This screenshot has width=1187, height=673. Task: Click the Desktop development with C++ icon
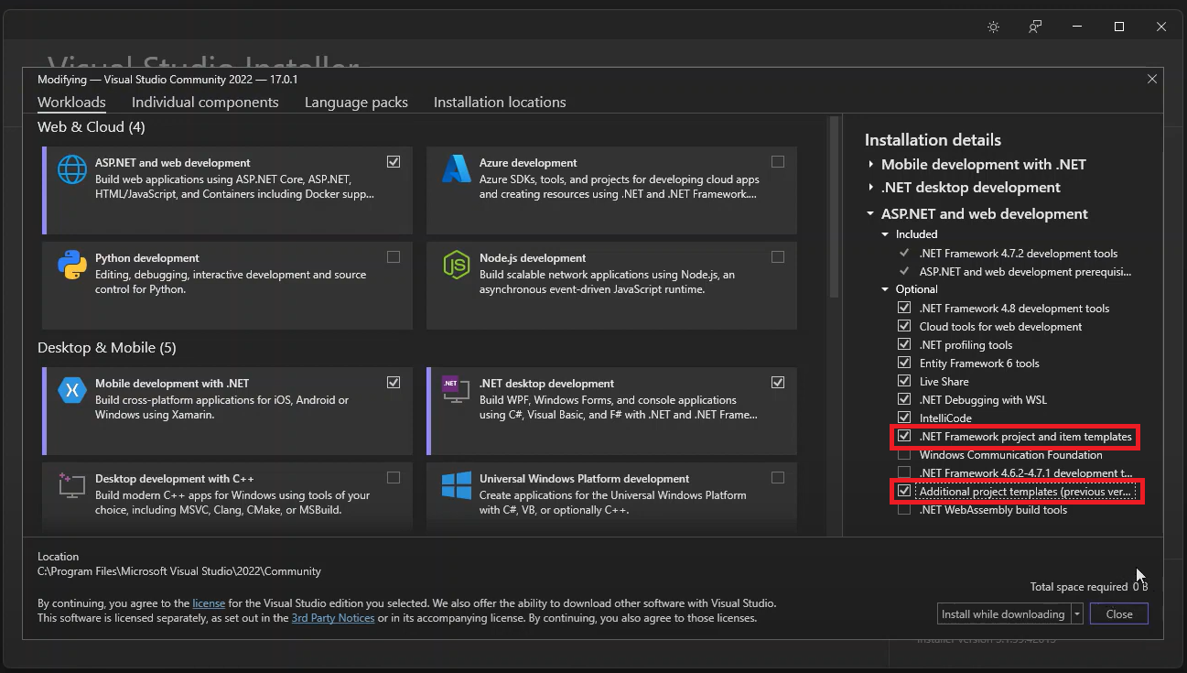(71, 484)
